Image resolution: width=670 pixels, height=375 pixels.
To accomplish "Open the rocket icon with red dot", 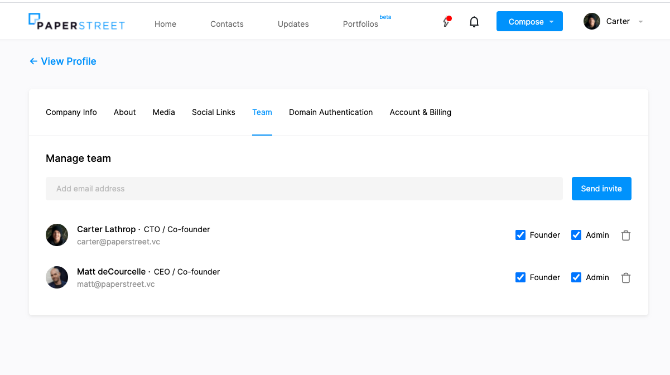I will (446, 22).
